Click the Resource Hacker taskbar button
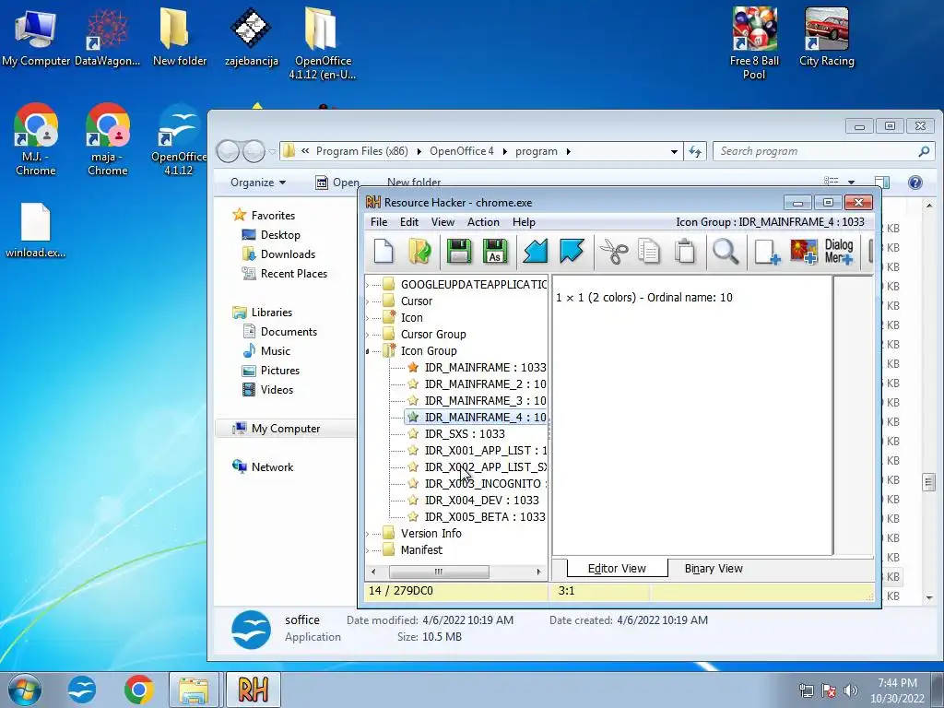944x708 pixels. click(253, 690)
